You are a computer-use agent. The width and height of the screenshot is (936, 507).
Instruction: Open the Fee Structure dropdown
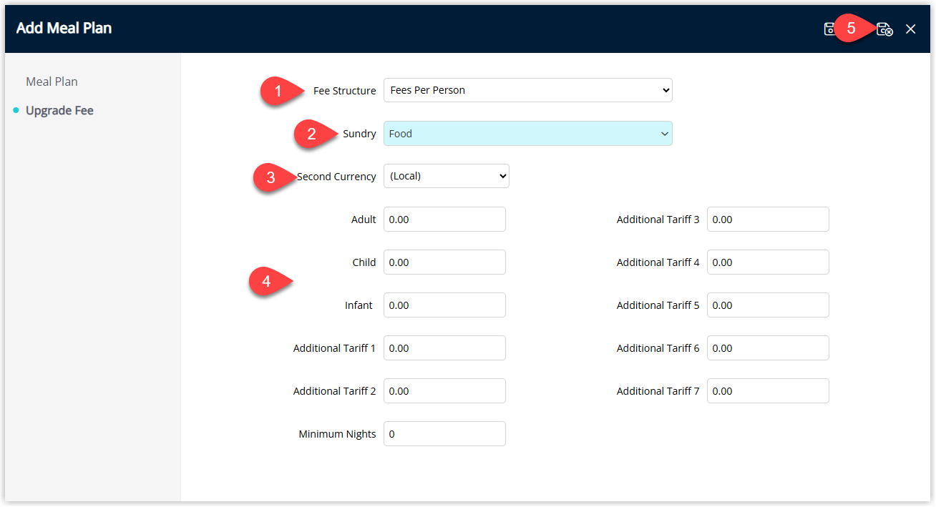(x=528, y=90)
